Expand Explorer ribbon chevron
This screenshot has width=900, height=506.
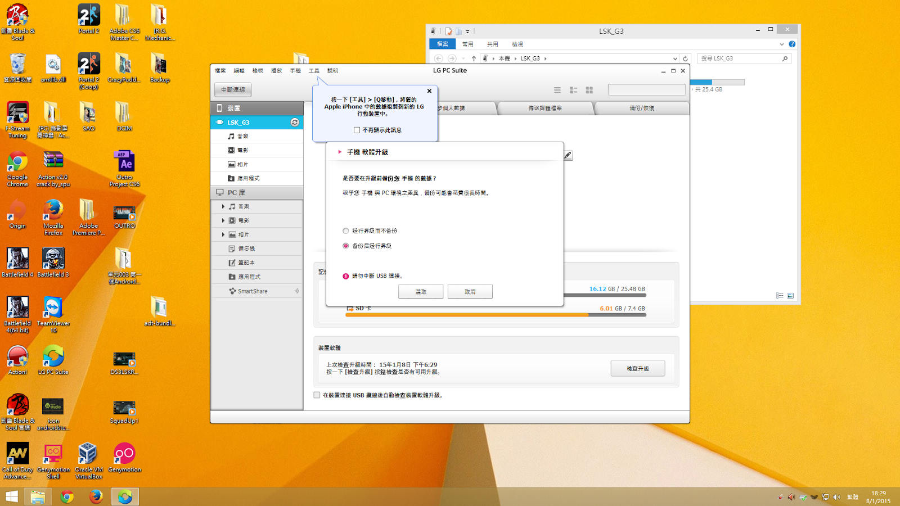click(x=781, y=44)
